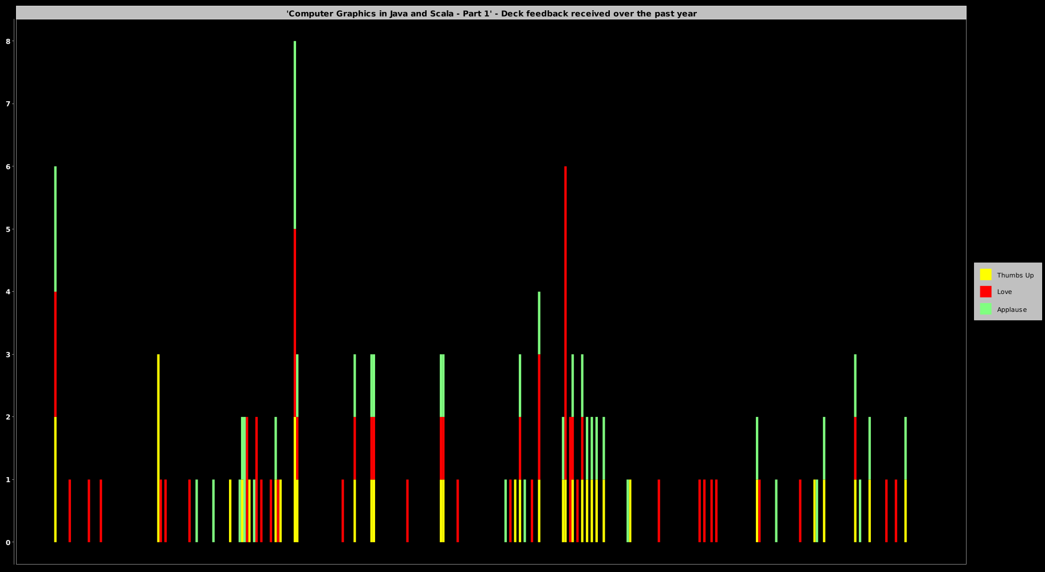Click the tallest bar reaching value 8
Image resolution: width=1045 pixels, height=572 pixels.
[x=295, y=292]
